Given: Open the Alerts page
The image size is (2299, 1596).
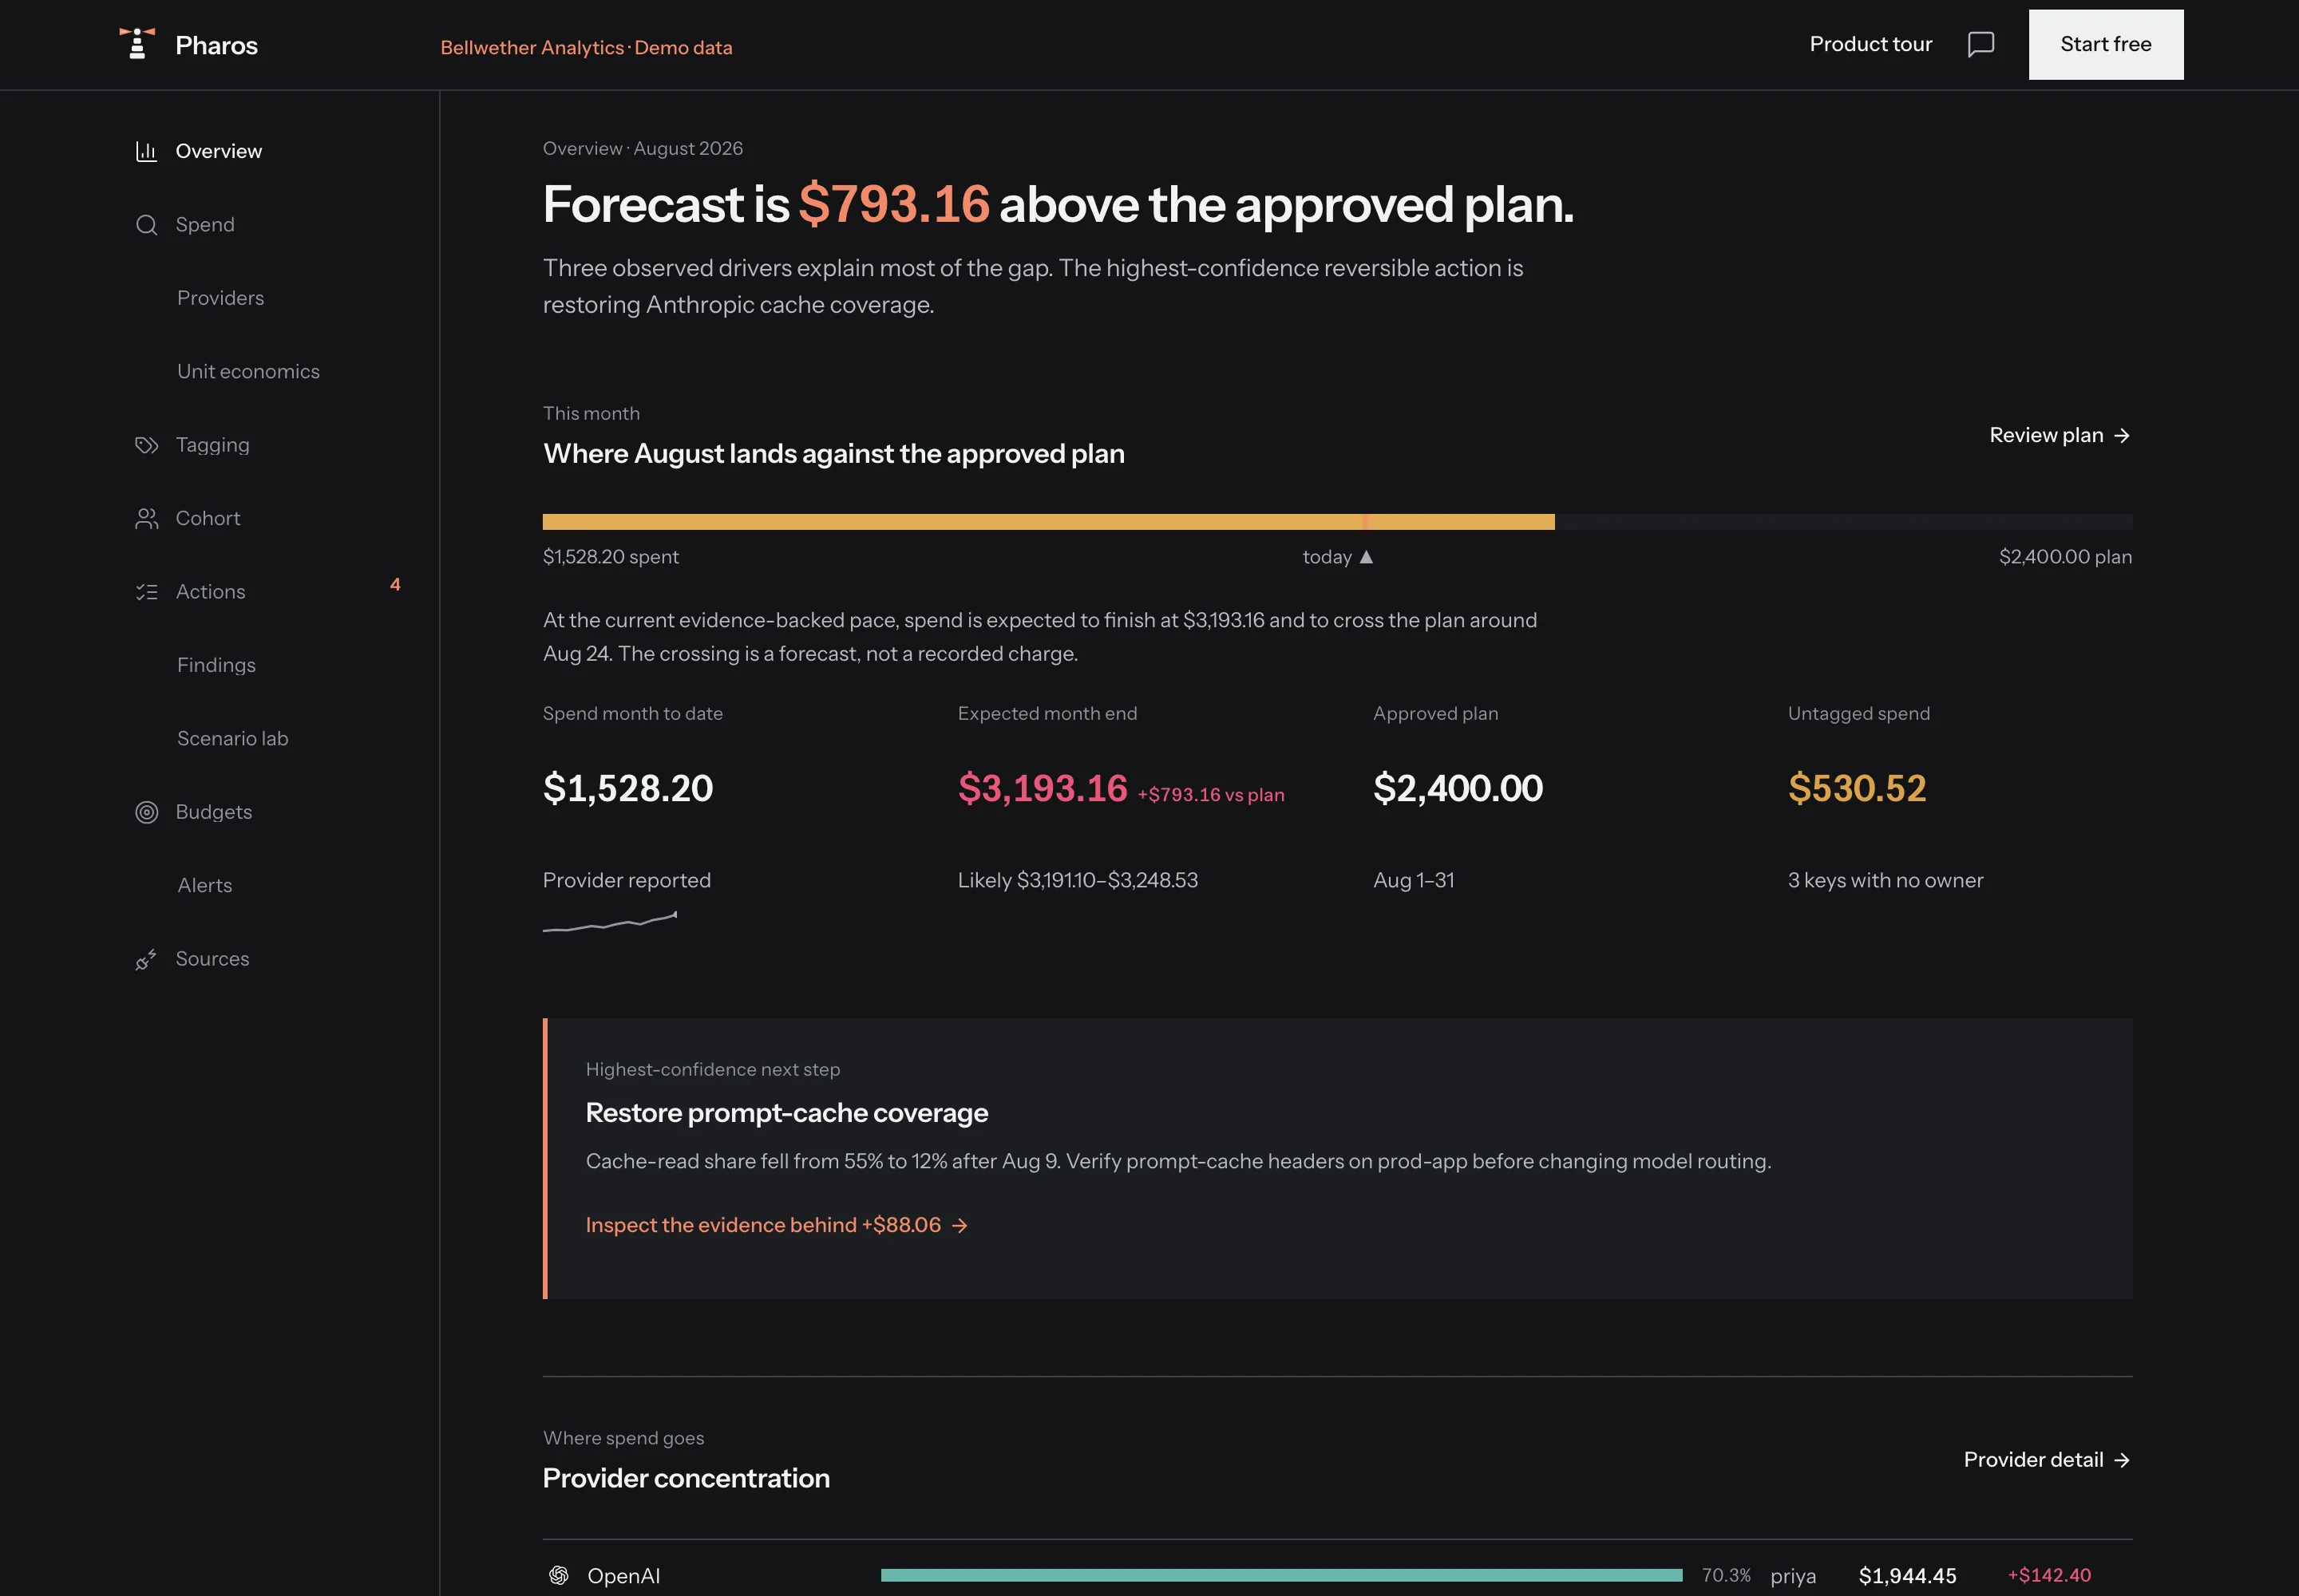Looking at the screenshot, I should tap(204, 885).
